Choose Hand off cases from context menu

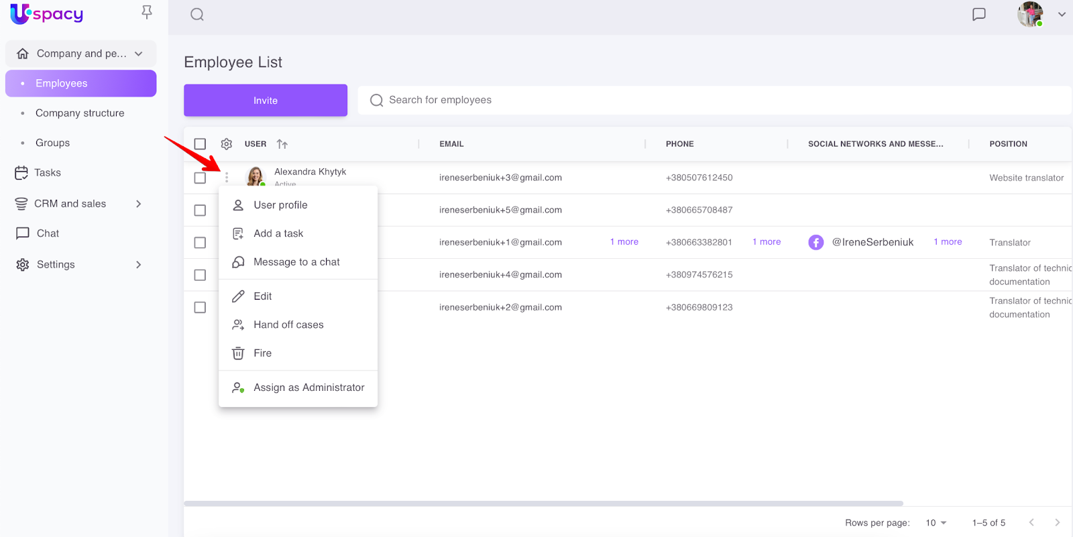288,325
